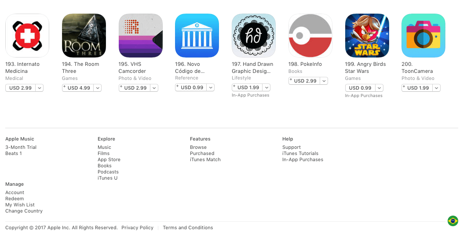
Task: Select the Novo Código blue building icon
Action: tap(197, 36)
